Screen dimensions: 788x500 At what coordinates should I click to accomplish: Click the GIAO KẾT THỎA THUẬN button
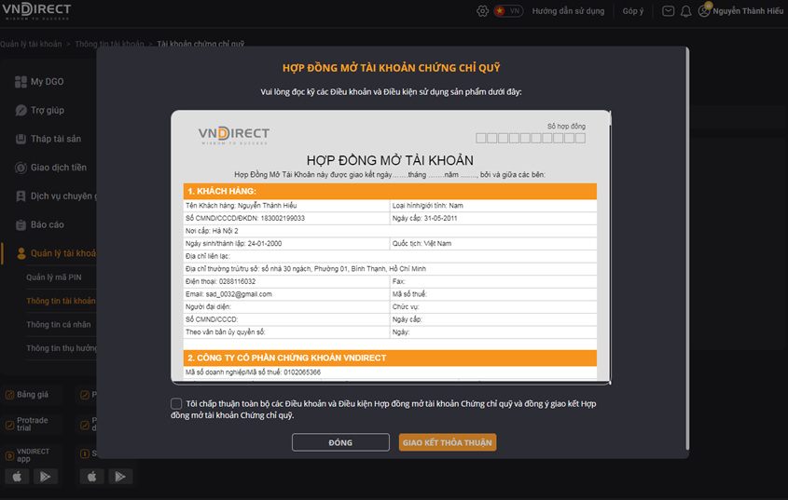448,442
